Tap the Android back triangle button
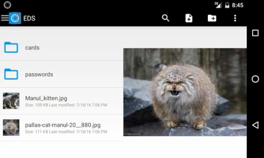Screen dimensions: 264x158 point(255,125)
